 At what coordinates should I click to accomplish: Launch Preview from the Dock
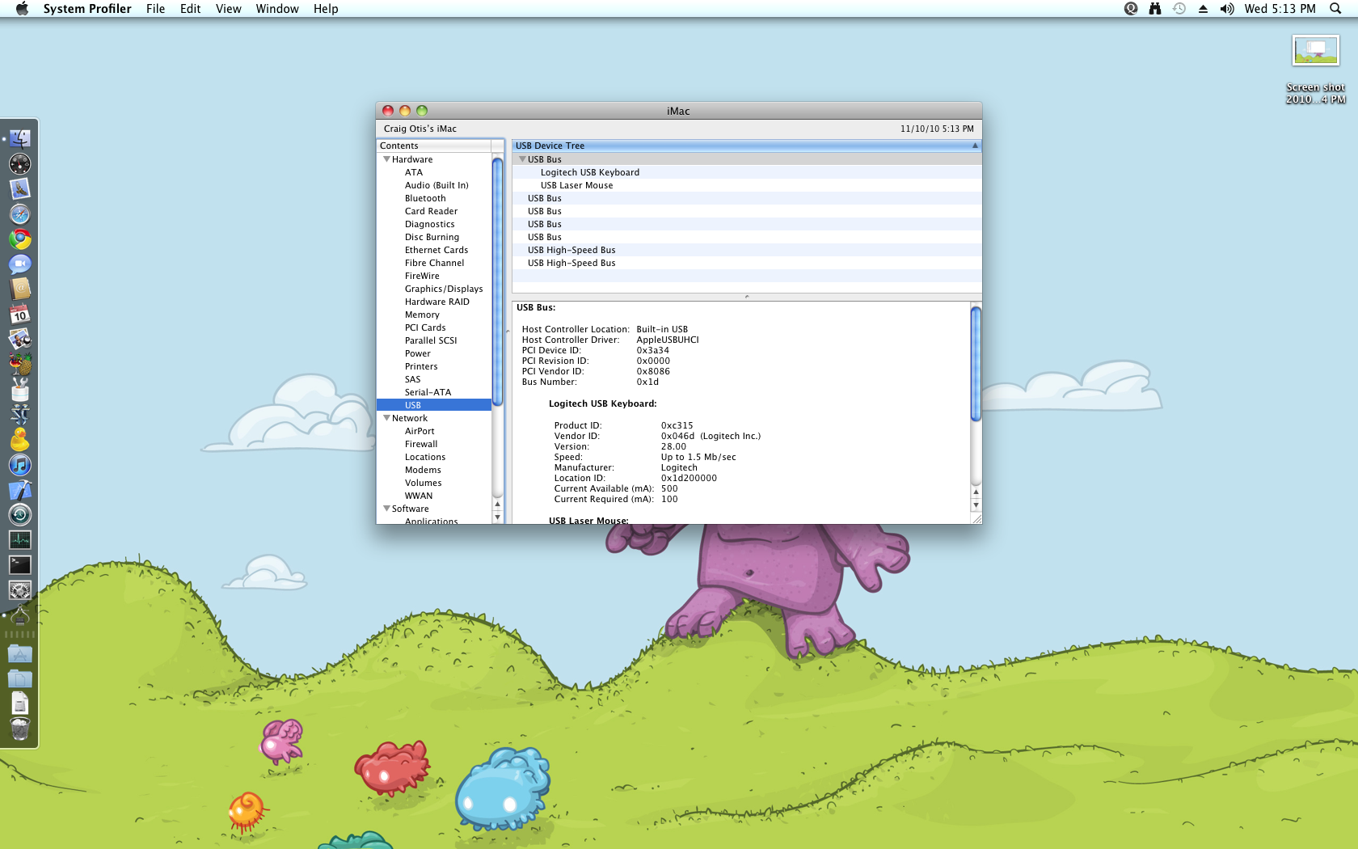pos(19,340)
